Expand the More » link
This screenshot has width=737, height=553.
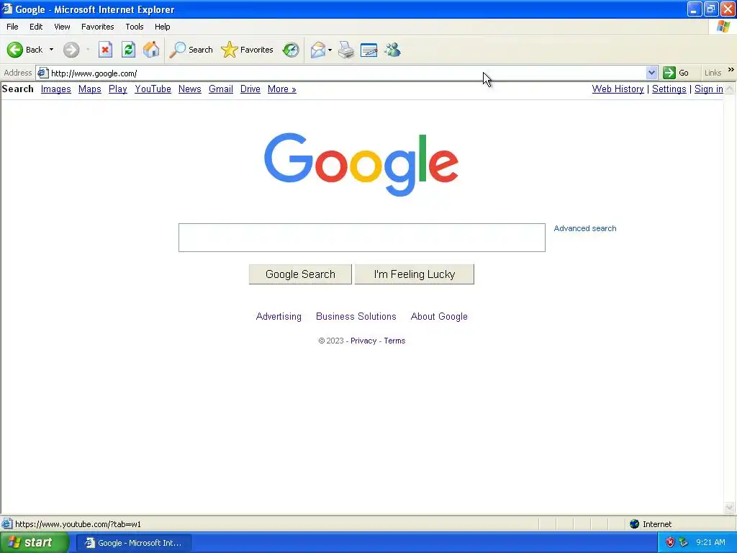[x=282, y=89]
